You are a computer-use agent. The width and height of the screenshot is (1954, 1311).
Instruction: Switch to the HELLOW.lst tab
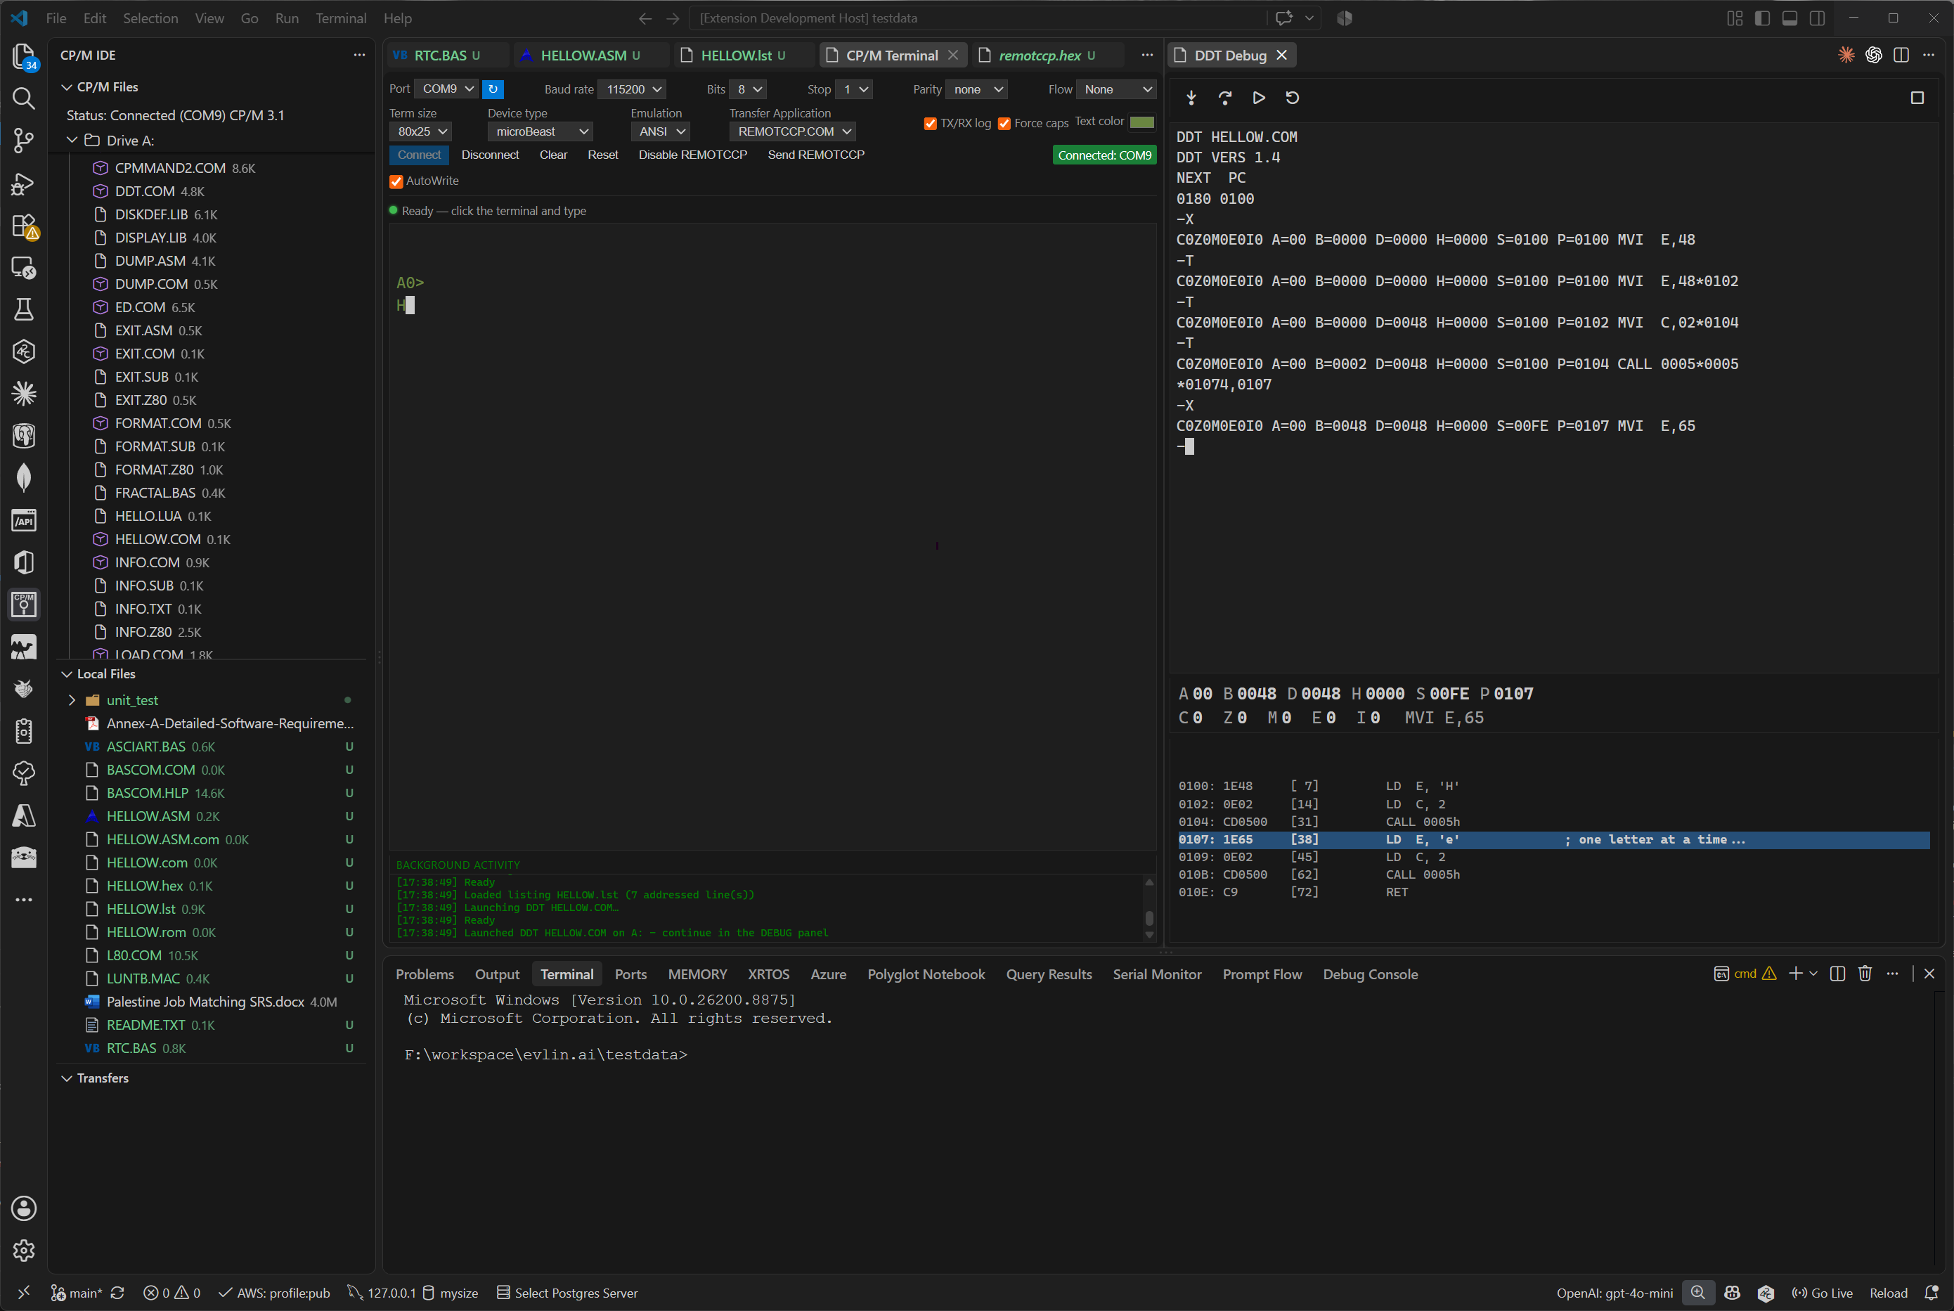pyautogui.click(x=743, y=56)
